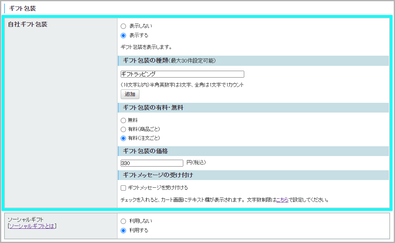Screen dimensions: 395x243
Task: Choose the 無料 gift wrapping option
Action: pyautogui.click(x=123, y=120)
